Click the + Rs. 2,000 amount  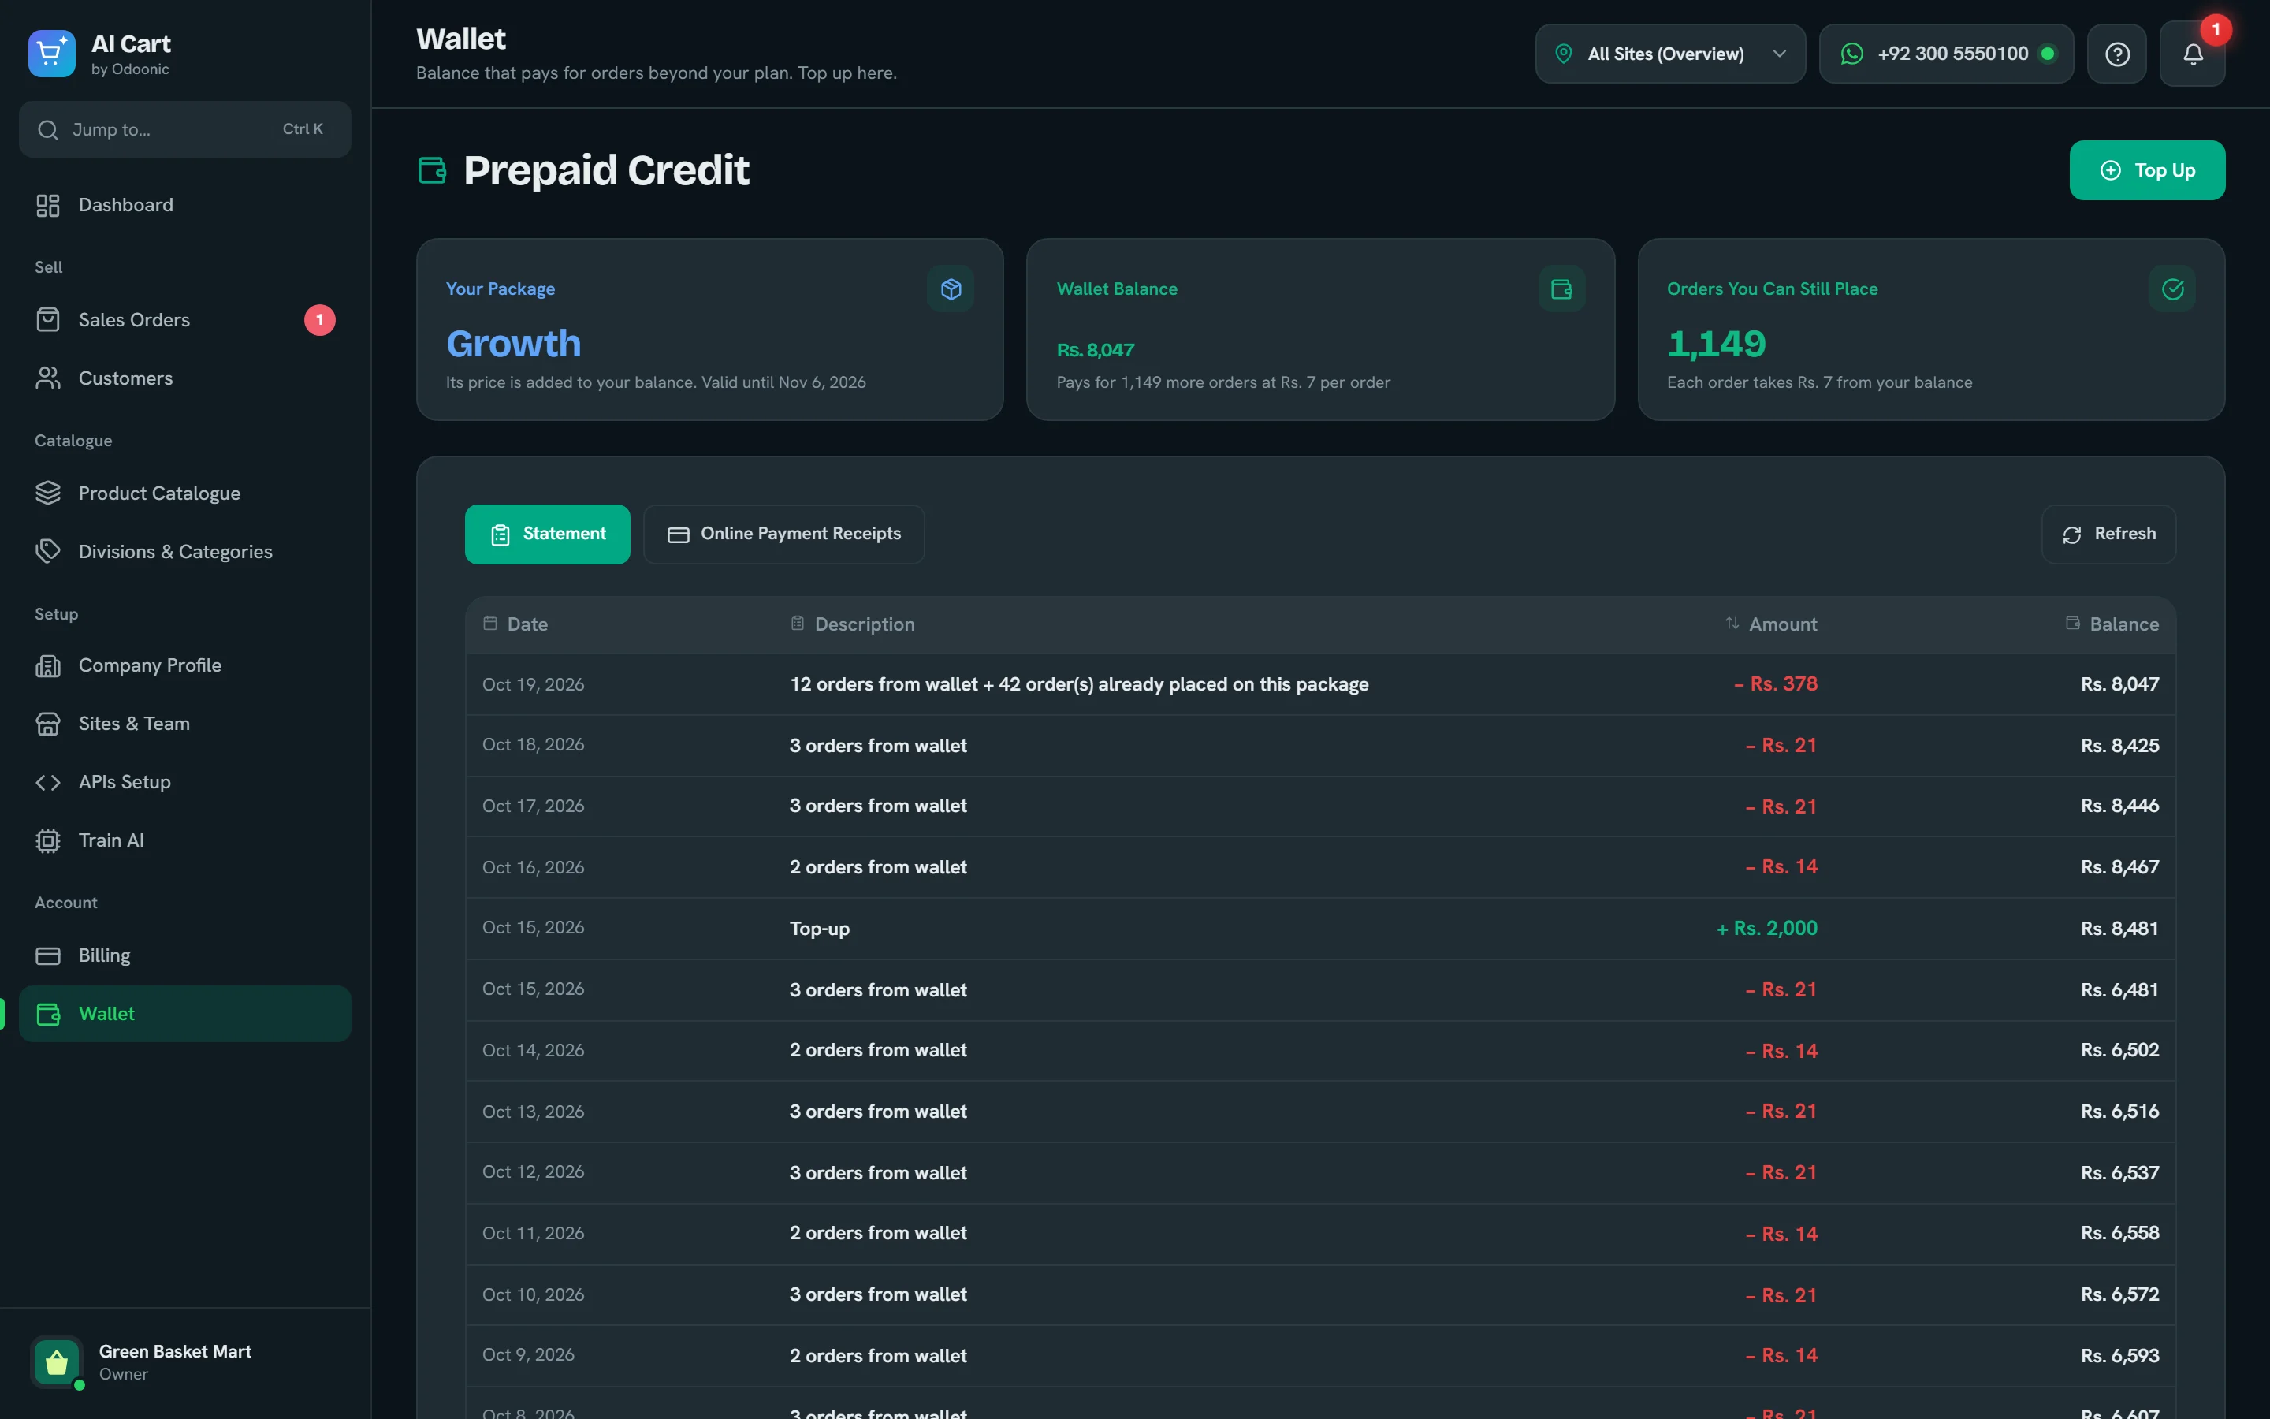[x=1767, y=928]
